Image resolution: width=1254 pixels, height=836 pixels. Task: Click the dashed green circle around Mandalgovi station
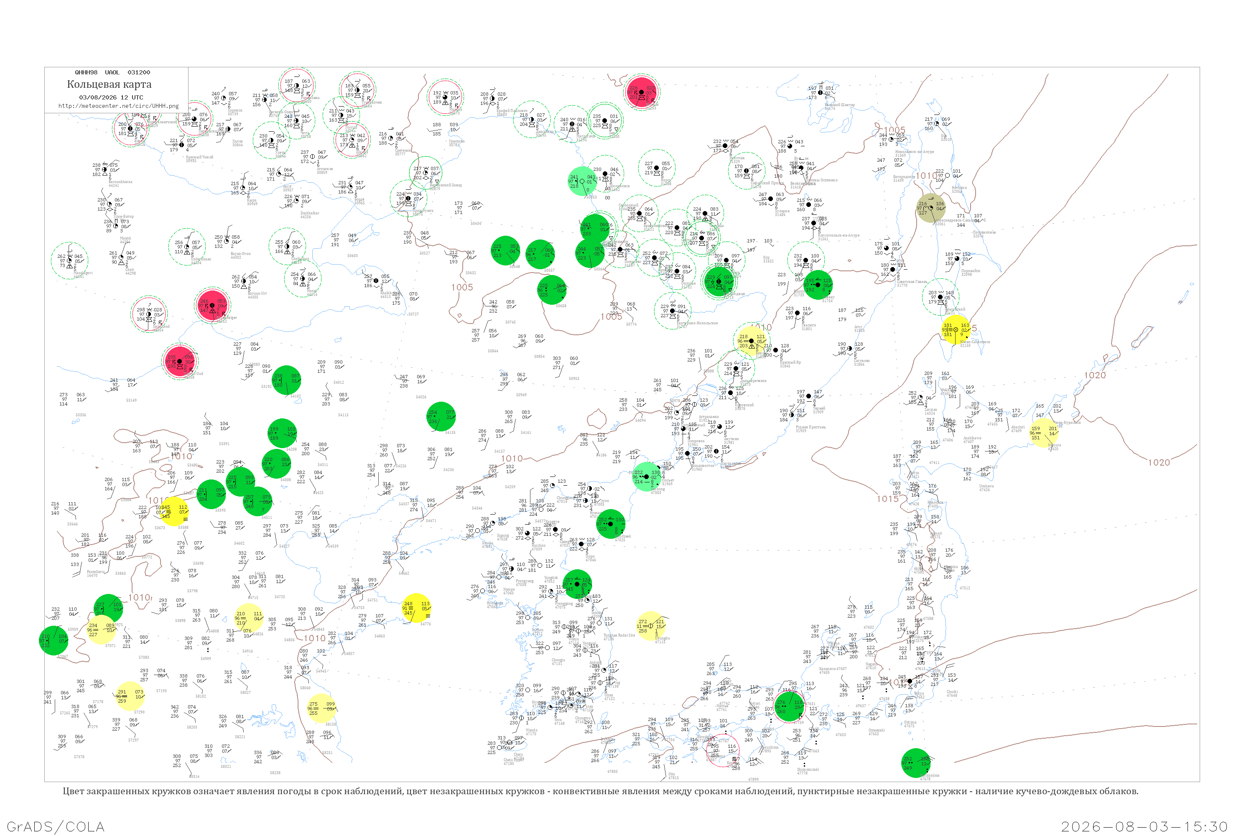click(69, 261)
